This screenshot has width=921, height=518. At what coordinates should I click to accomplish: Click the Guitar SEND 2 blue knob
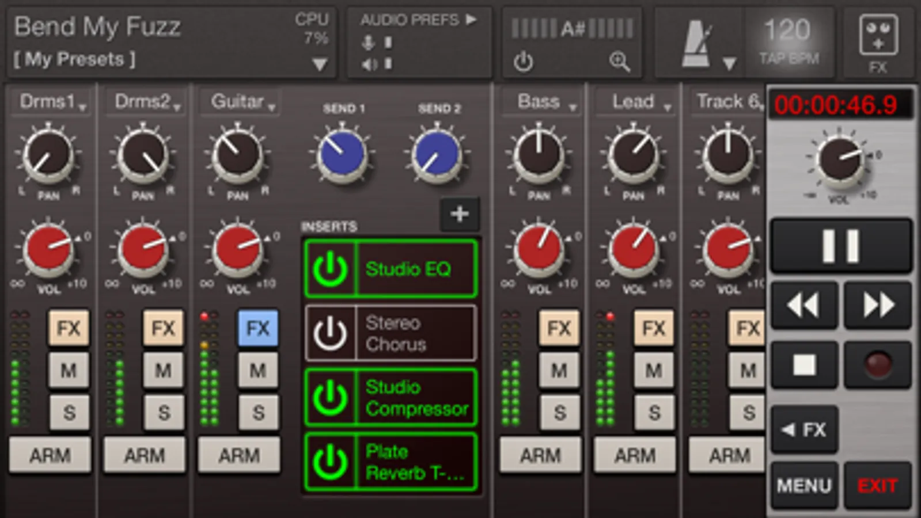tap(438, 155)
